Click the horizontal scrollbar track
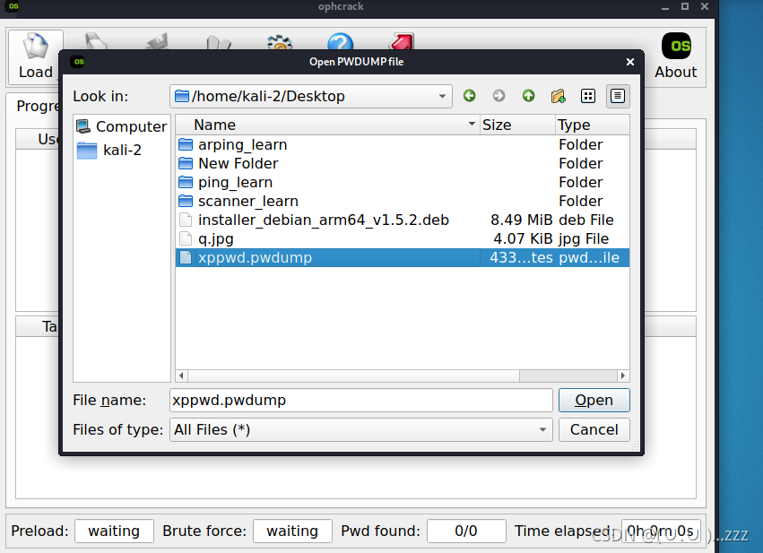Viewport: 763px width, 553px height. pos(568,376)
